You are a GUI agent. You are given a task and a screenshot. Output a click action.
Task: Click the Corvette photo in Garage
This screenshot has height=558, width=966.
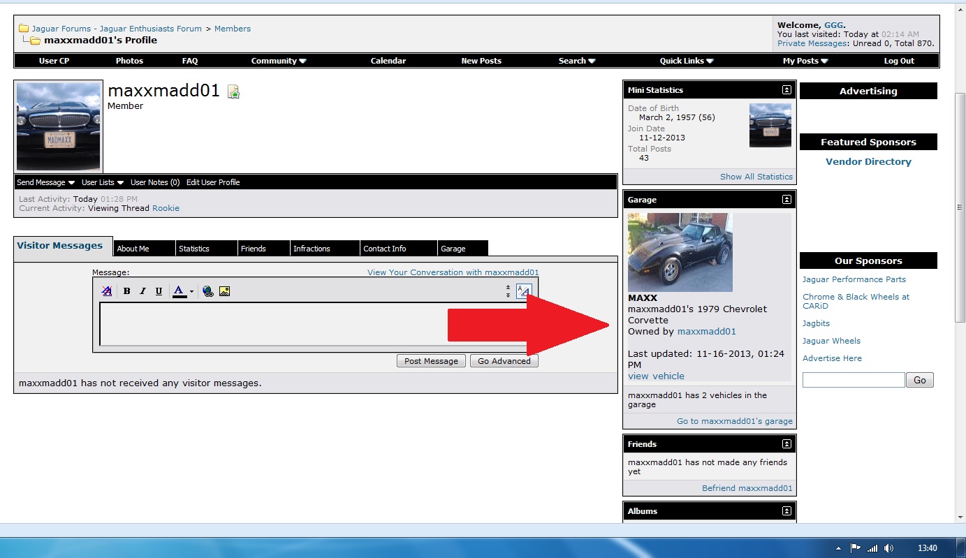pyautogui.click(x=680, y=252)
